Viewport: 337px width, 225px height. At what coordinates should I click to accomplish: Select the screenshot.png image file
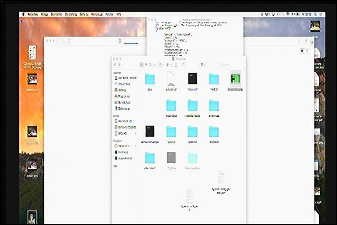pos(235,79)
